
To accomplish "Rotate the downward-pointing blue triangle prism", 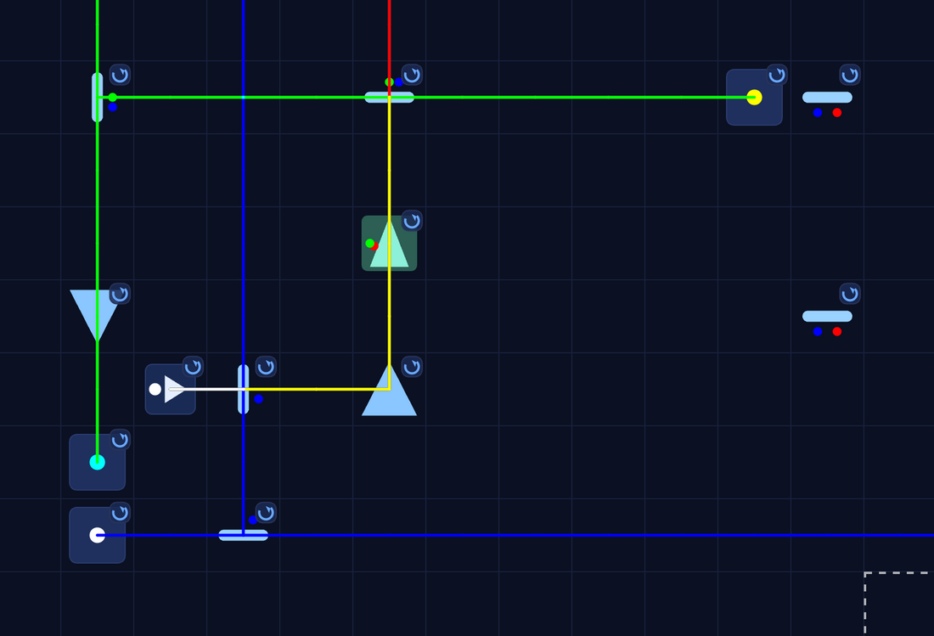I will [120, 294].
